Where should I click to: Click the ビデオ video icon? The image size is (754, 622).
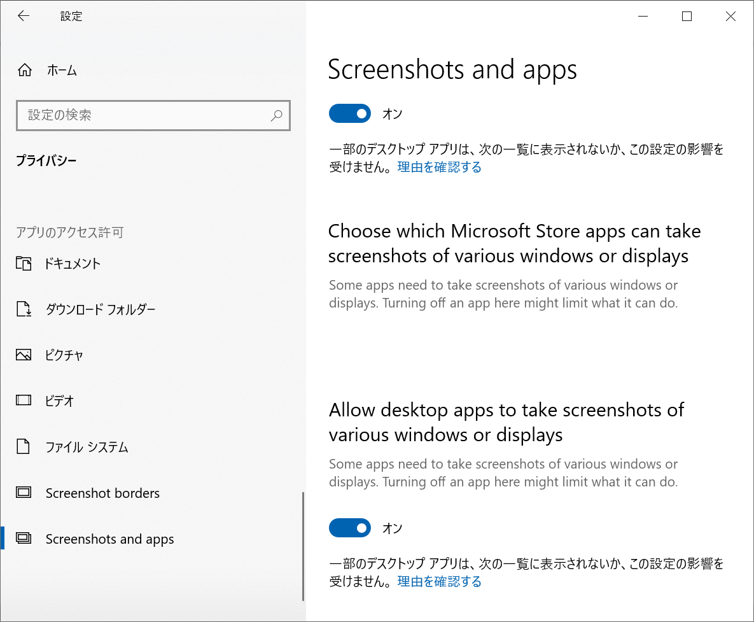point(24,400)
